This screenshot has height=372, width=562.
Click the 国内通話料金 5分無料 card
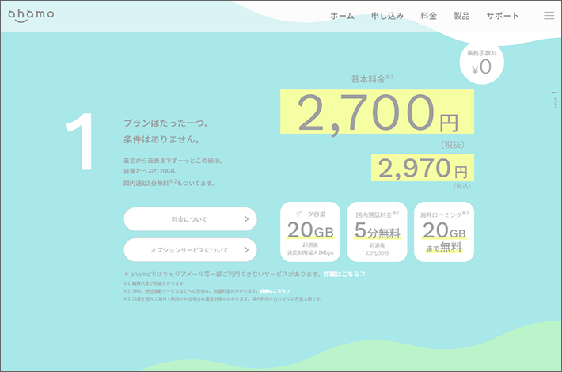(x=377, y=232)
